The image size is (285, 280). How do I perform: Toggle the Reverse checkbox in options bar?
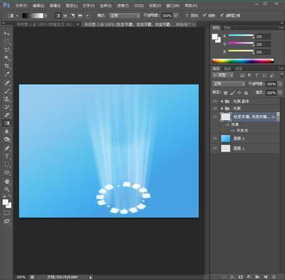tap(187, 15)
